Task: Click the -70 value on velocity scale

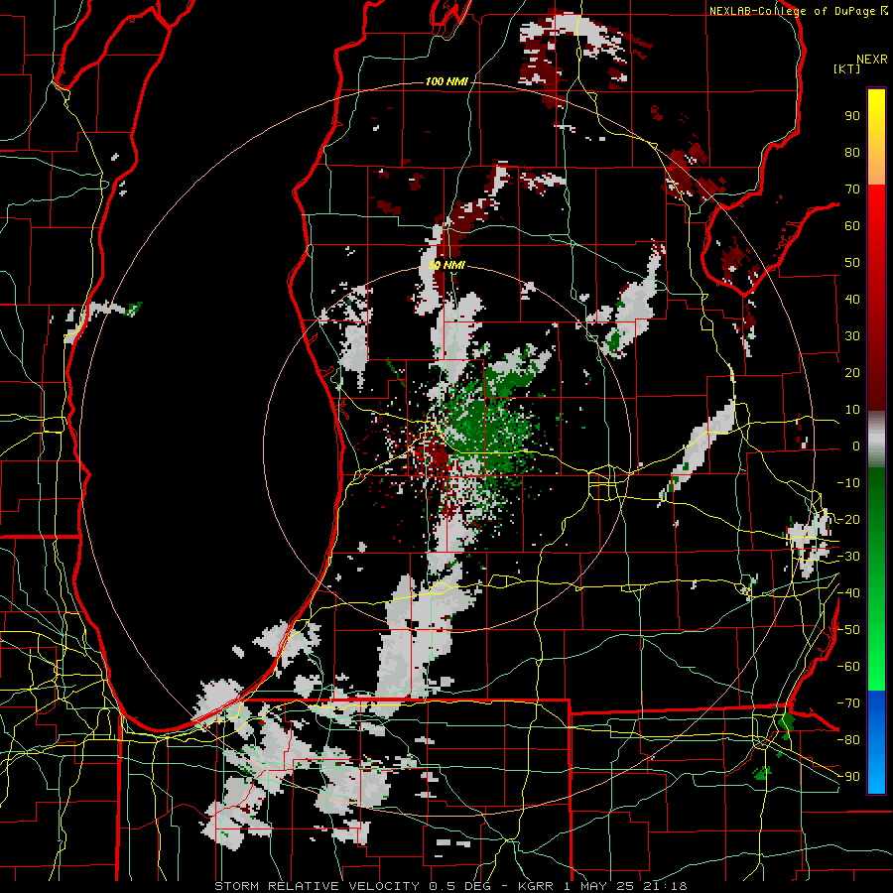Action: [848, 703]
